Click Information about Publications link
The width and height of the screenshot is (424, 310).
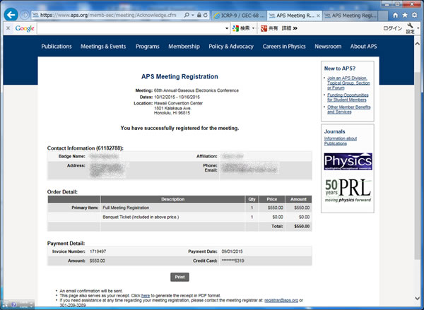(341, 141)
